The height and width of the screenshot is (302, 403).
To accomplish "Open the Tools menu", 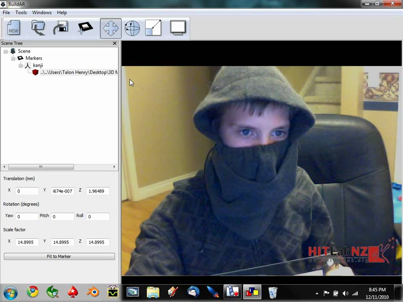I will pos(21,12).
